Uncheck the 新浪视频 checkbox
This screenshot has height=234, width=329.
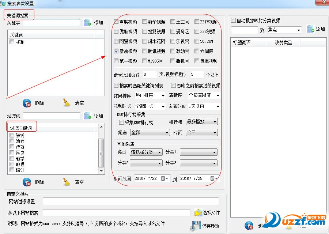(116, 51)
